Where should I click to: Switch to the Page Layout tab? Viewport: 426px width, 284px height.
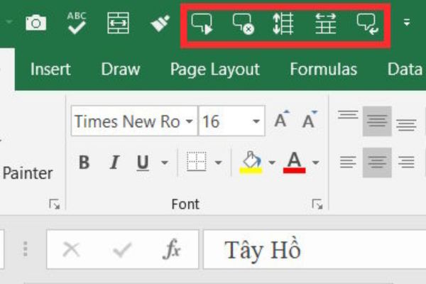(x=214, y=69)
